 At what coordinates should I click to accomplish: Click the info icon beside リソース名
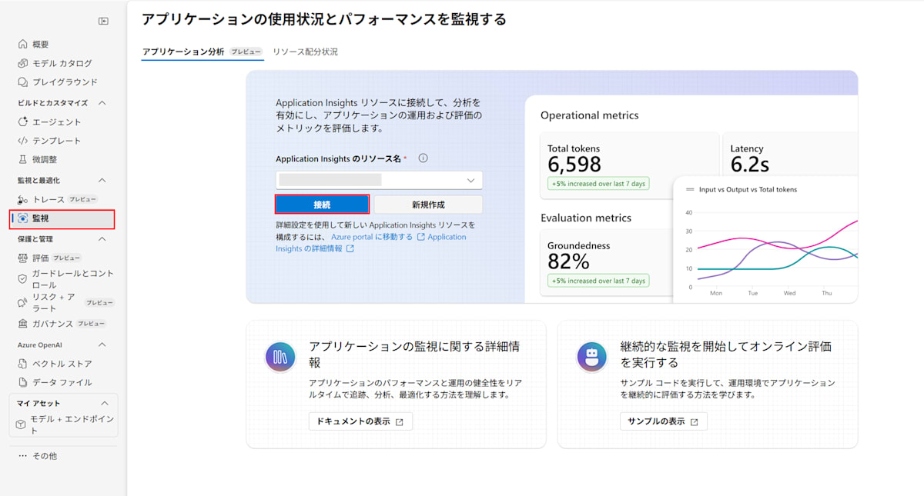423,158
